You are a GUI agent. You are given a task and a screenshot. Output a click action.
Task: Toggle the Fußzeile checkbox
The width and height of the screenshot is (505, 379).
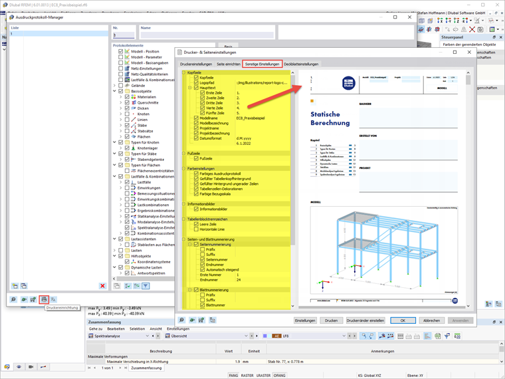click(196, 158)
